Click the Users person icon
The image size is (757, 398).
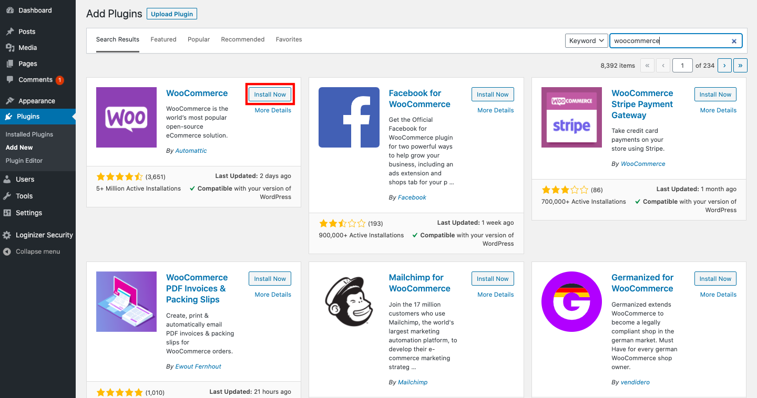[7, 180]
